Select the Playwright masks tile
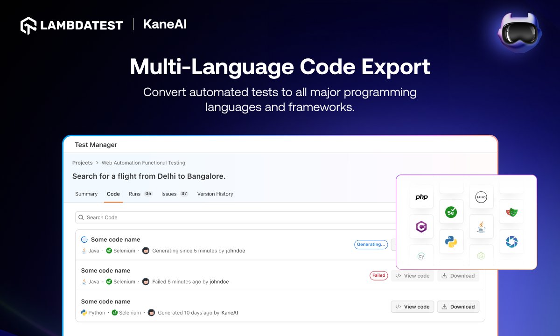This screenshot has height=336, width=560. pyautogui.click(x=511, y=212)
